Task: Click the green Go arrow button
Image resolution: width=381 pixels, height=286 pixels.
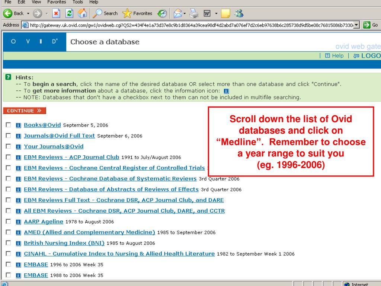Action: click(x=366, y=25)
